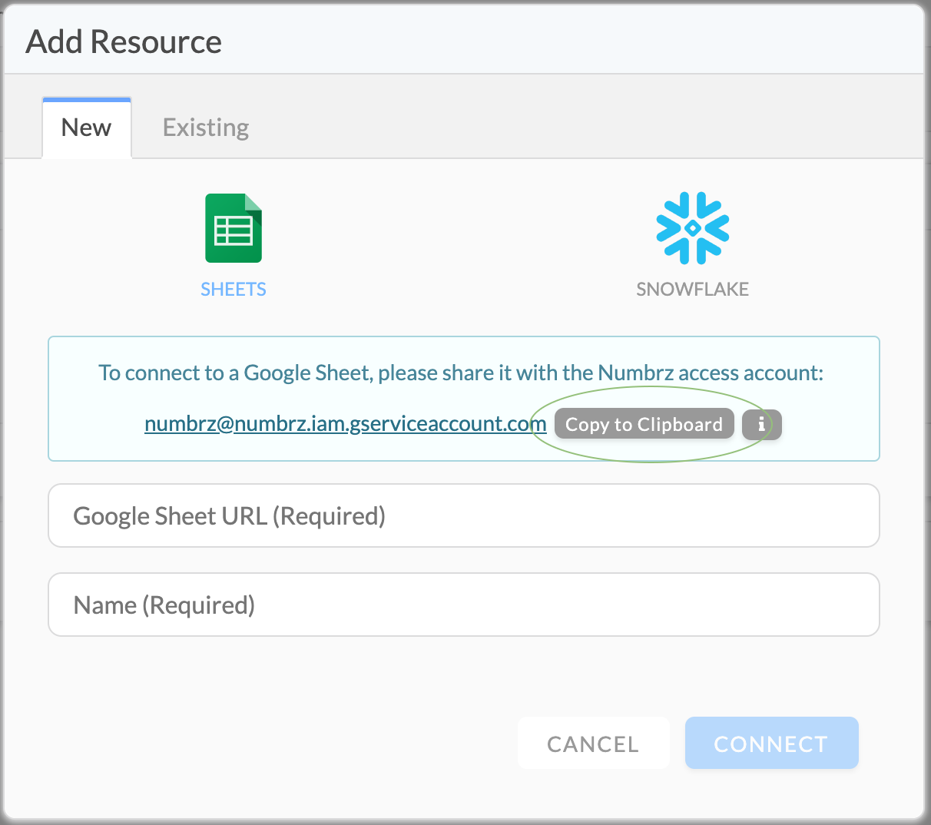Screen dimensions: 931x825
Task: Select the green Google Sheets icon
Action: click(x=234, y=228)
